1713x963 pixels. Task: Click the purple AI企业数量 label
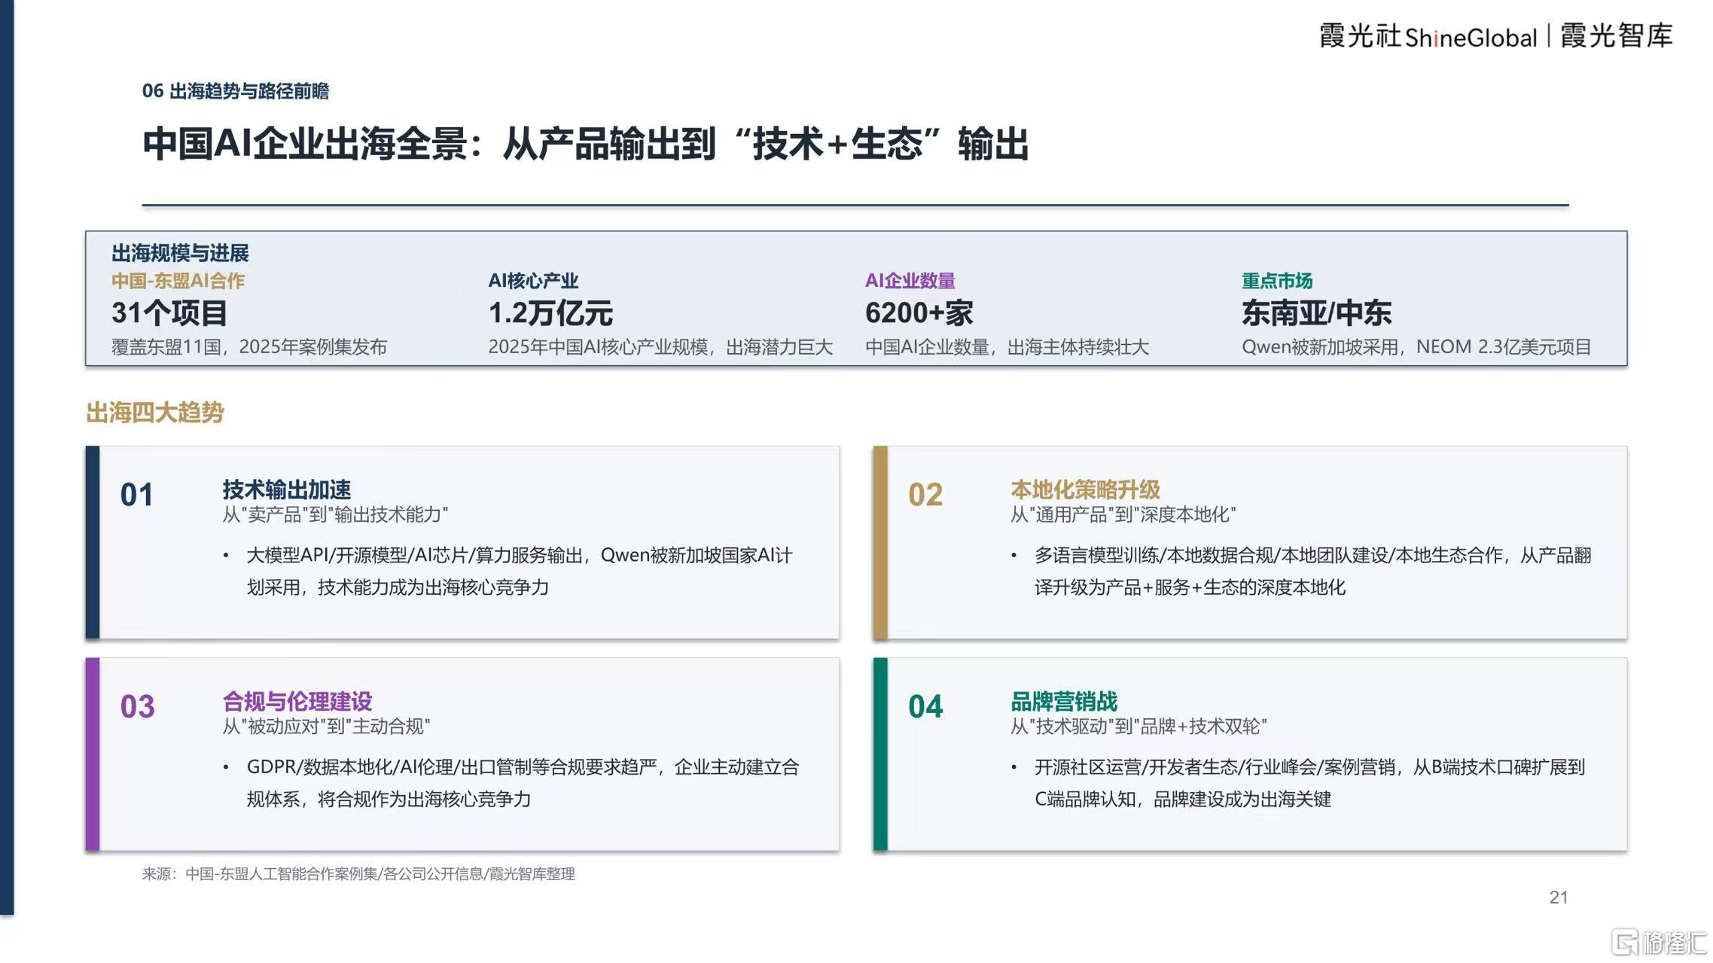(910, 281)
